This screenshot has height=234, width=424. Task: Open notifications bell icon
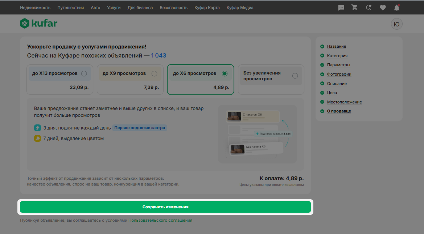coord(397,8)
